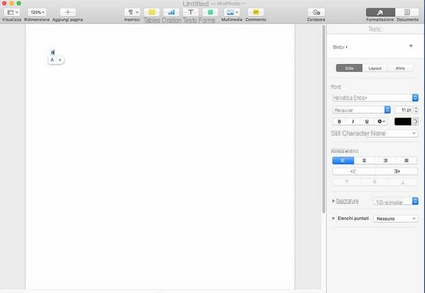This screenshot has height=293, width=425.
Task: Add a text box (Testo)
Action: tap(191, 13)
